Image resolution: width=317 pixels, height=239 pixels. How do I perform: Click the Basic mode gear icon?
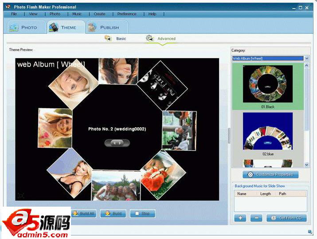[108, 38]
